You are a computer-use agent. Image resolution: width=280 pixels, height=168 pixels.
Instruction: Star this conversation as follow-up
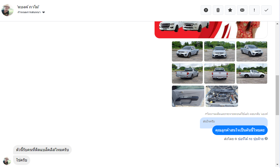coord(230,10)
